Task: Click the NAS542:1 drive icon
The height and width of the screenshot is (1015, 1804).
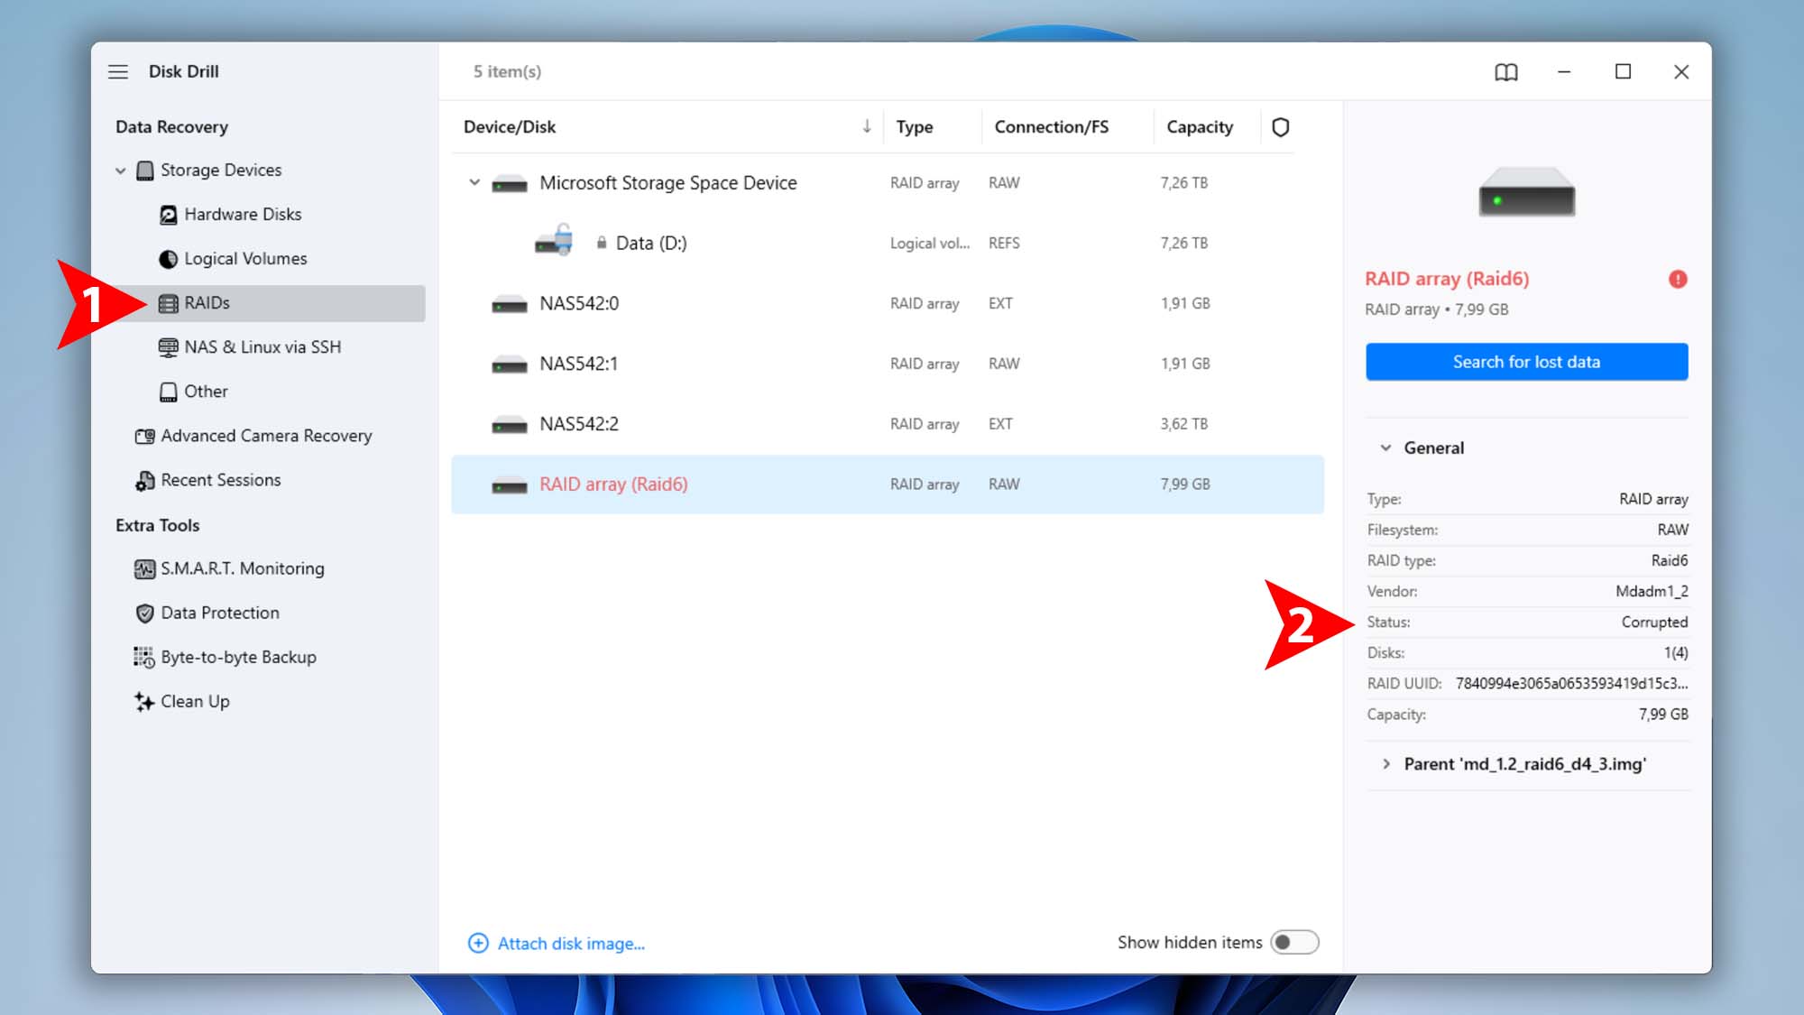Action: click(510, 364)
